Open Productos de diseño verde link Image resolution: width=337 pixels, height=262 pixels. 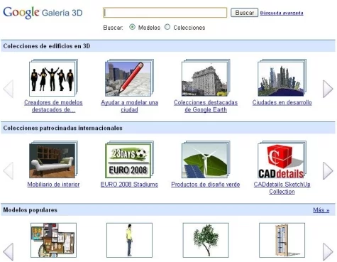click(x=206, y=185)
